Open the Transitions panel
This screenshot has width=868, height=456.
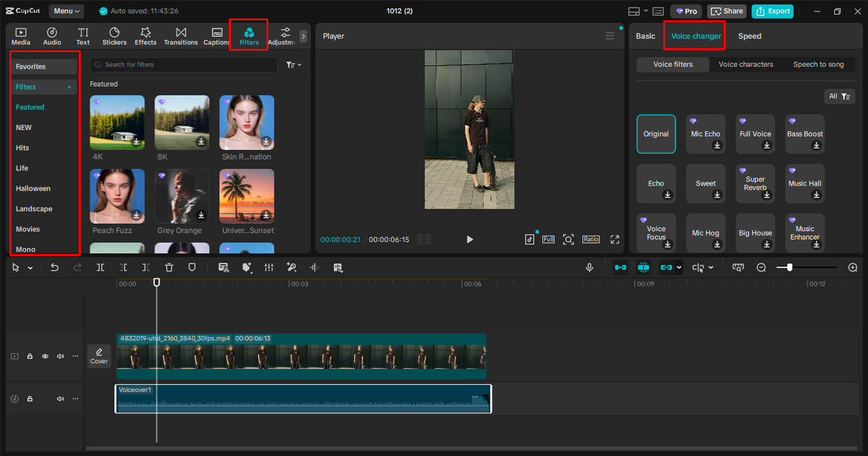click(x=181, y=35)
